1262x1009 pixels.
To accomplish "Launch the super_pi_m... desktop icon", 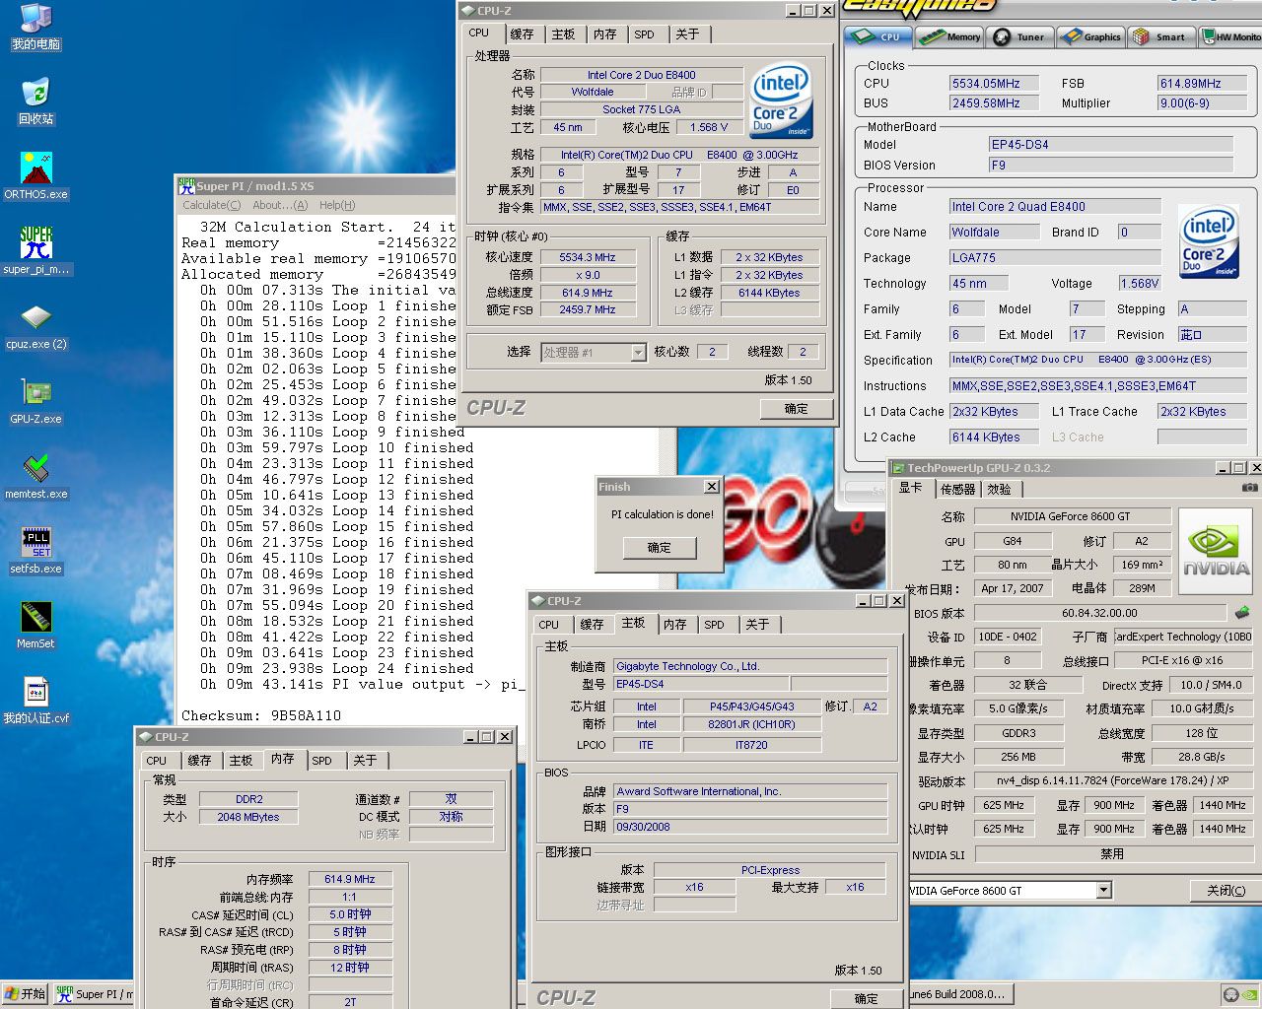I will coord(35,251).
